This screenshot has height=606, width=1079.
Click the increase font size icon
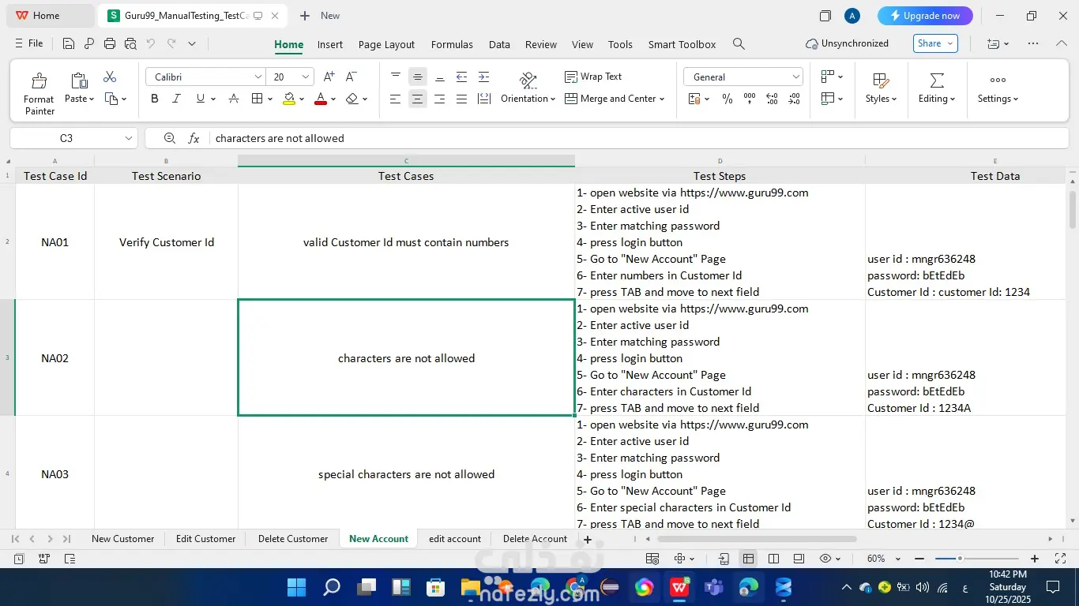[x=329, y=77]
